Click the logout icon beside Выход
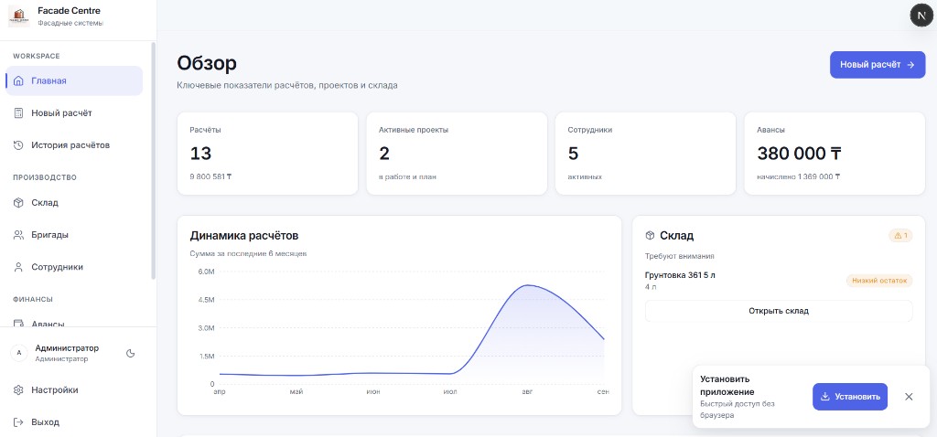Image resolution: width=937 pixels, height=437 pixels. pos(18,422)
